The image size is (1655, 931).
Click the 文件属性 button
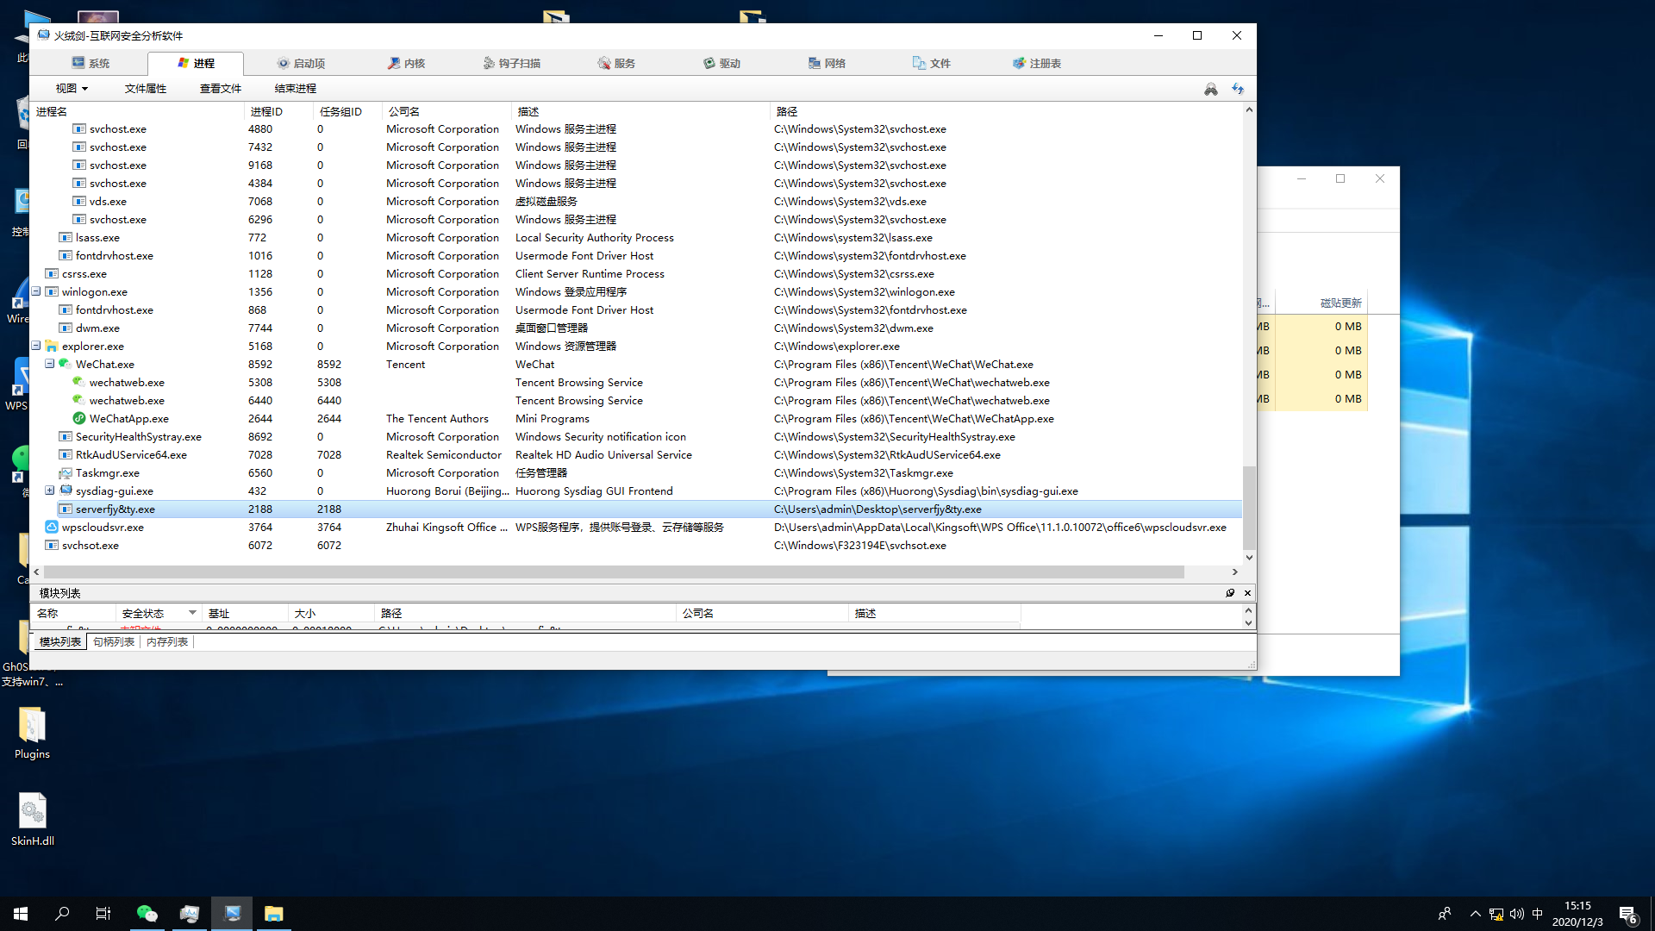click(x=145, y=88)
